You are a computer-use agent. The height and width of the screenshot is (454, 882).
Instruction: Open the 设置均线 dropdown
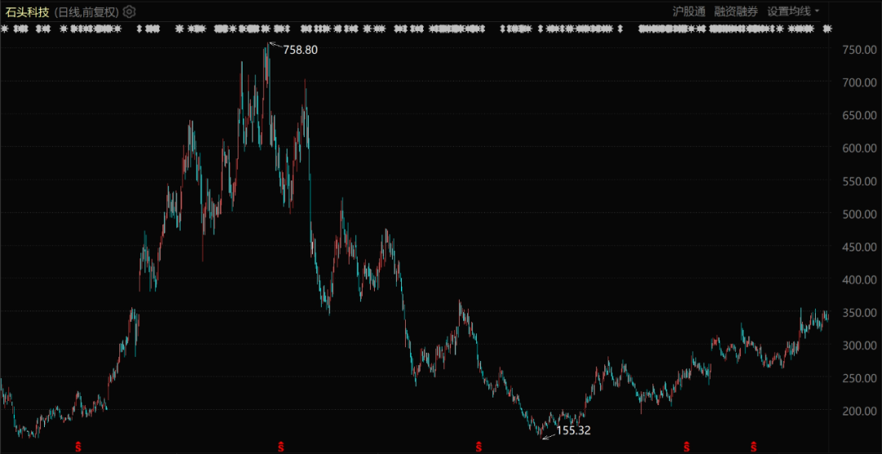point(789,11)
